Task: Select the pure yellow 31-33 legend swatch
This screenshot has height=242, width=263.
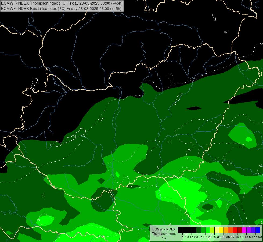Action: pyautogui.click(x=221, y=230)
